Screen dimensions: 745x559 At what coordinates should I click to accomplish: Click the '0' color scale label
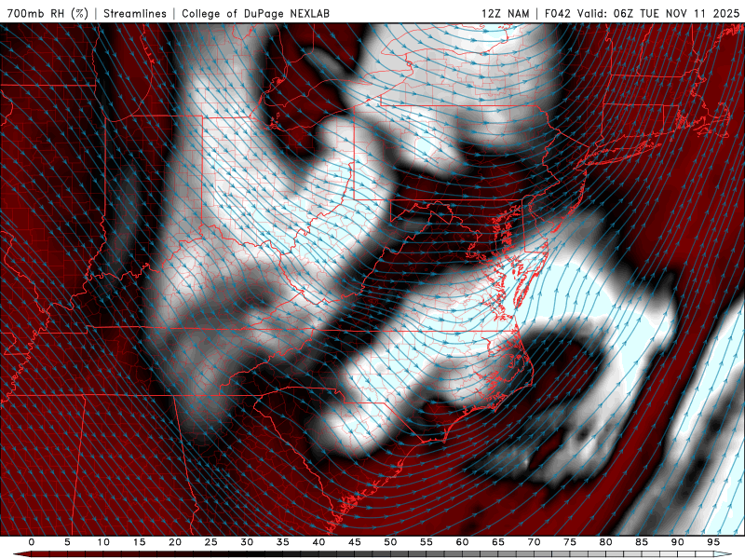(x=32, y=542)
